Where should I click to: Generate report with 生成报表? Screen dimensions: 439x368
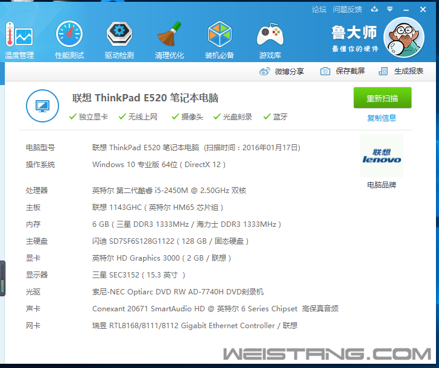(401, 71)
